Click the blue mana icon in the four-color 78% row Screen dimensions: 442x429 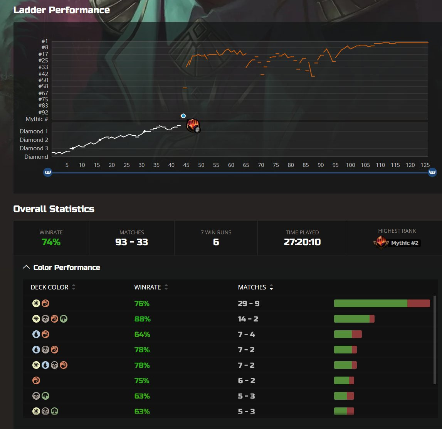tap(45, 365)
